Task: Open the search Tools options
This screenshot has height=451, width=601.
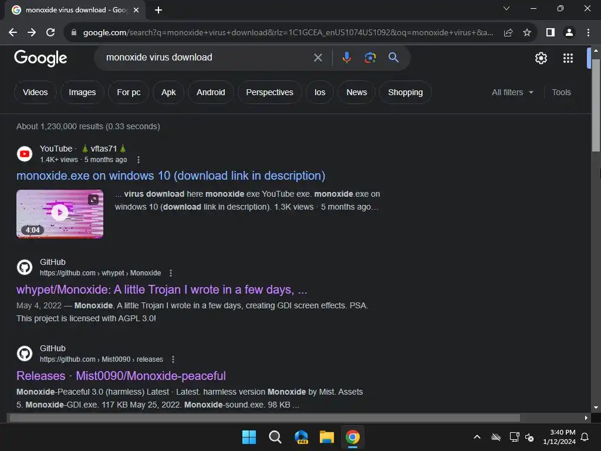Action: pos(561,92)
